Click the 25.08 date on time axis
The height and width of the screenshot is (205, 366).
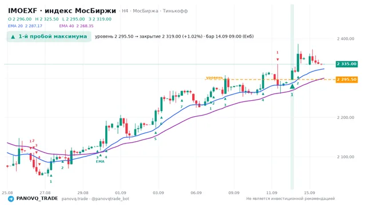click(x=7, y=192)
